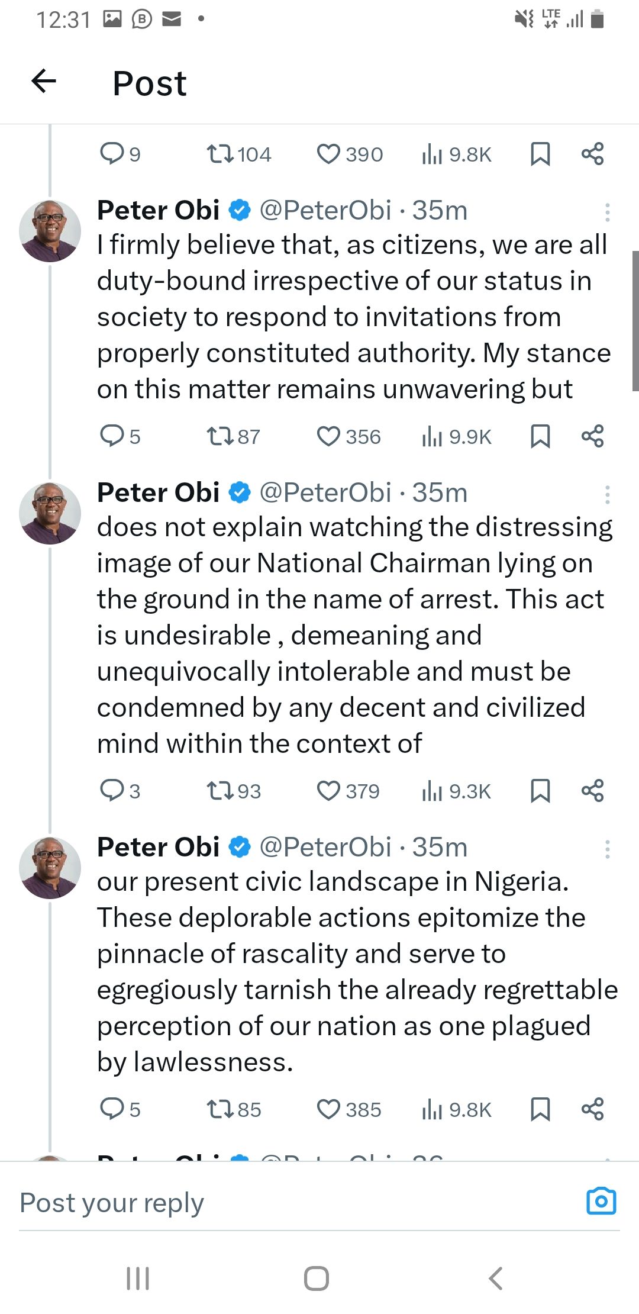Share the post with 385 likes
Image resolution: width=639 pixels, height=1314 pixels.
tap(592, 1109)
